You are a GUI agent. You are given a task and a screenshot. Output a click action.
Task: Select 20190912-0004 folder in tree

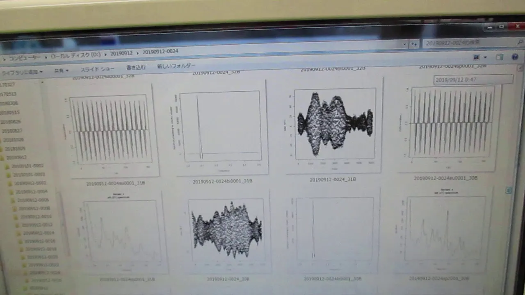coord(32,192)
